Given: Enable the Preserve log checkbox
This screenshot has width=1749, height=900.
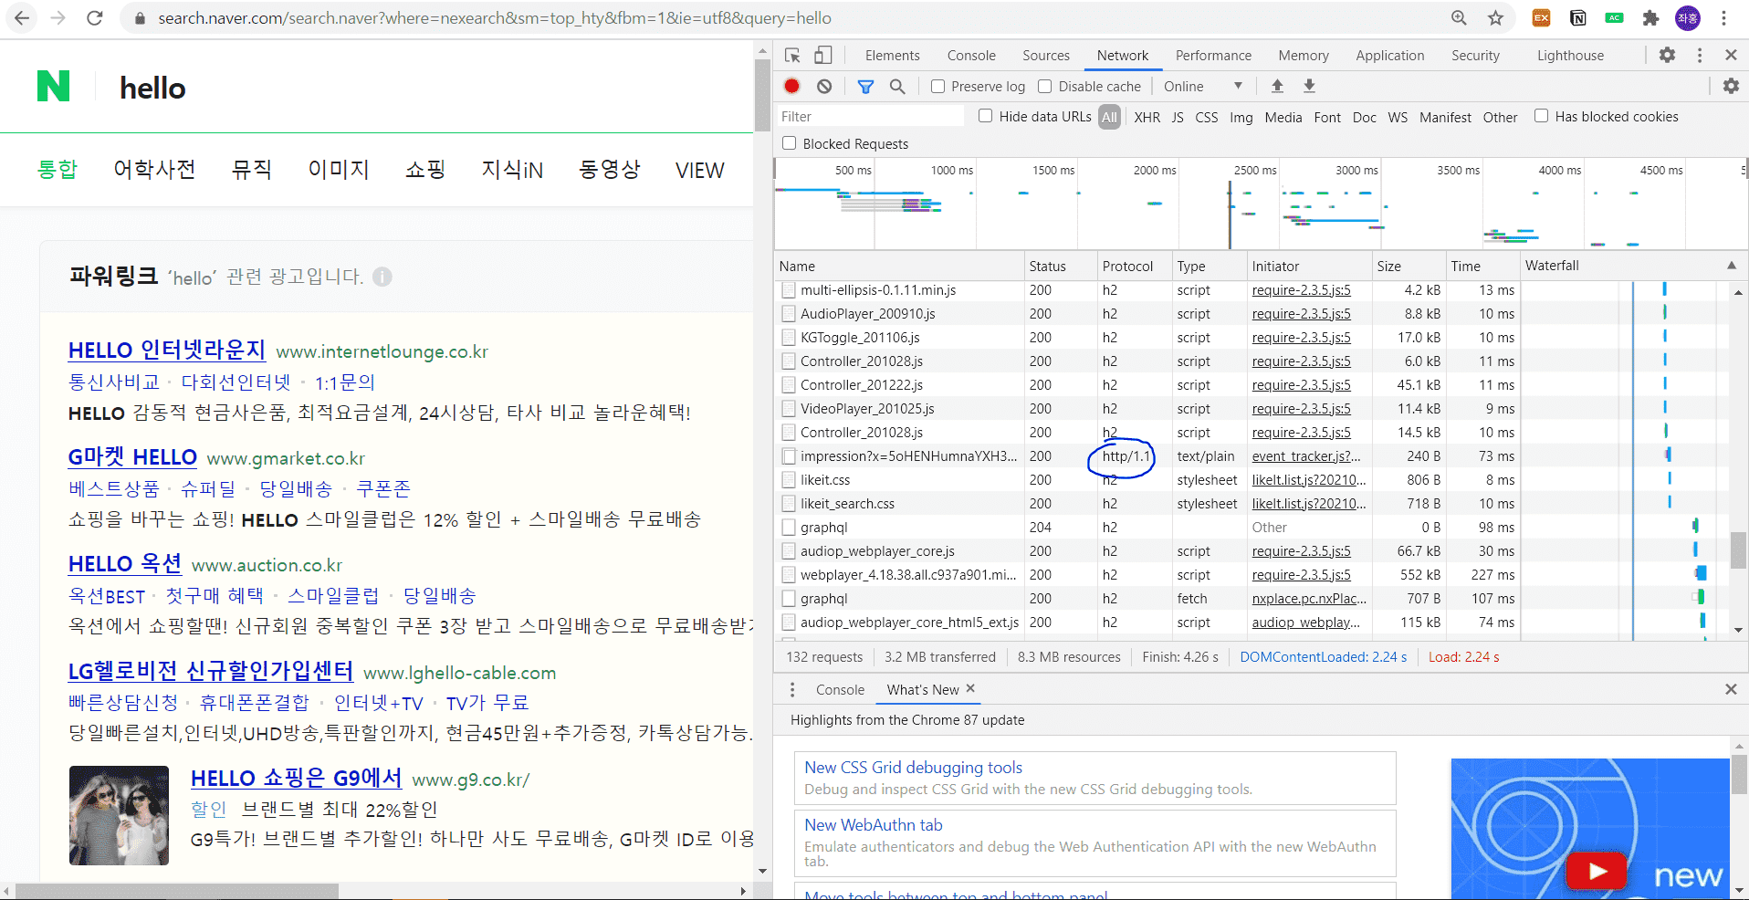Looking at the screenshot, I should (937, 86).
